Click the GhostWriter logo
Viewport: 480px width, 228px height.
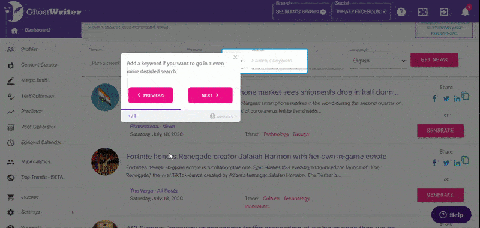click(43, 11)
